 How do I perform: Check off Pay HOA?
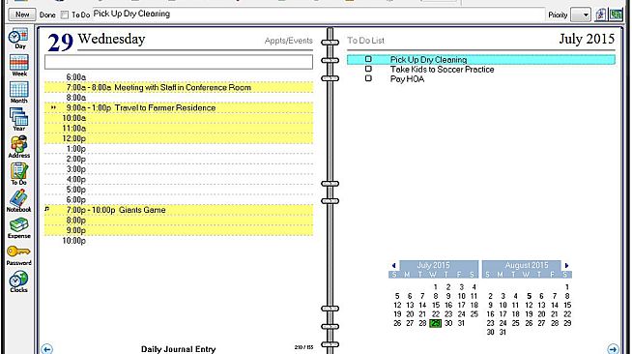[368, 78]
